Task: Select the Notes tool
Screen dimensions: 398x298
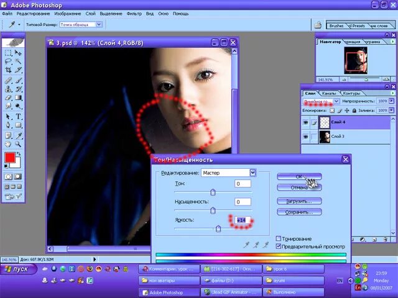Action: coord(8,135)
